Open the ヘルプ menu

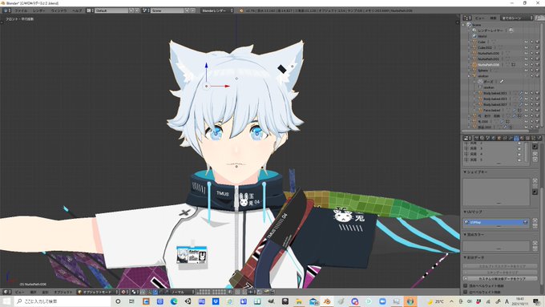(x=77, y=10)
